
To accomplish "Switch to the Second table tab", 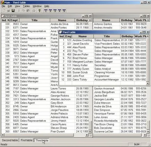I will [10, 140].
